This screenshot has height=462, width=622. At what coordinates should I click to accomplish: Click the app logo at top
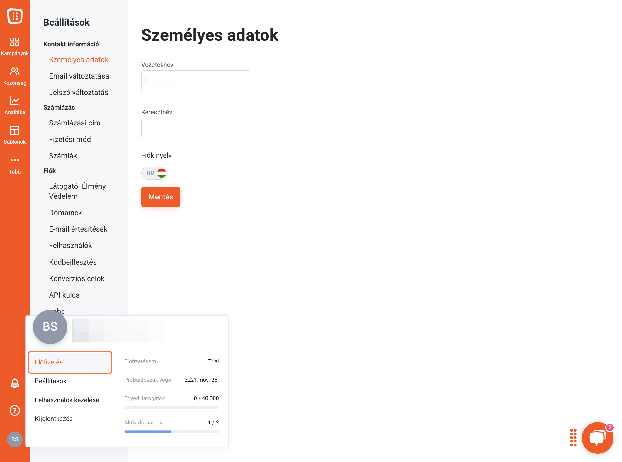click(15, 16)
